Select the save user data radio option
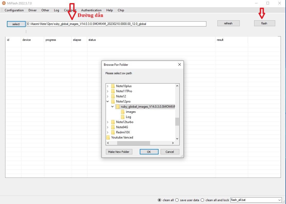Viewport: 286px width, 204px height. coord(177,200)
